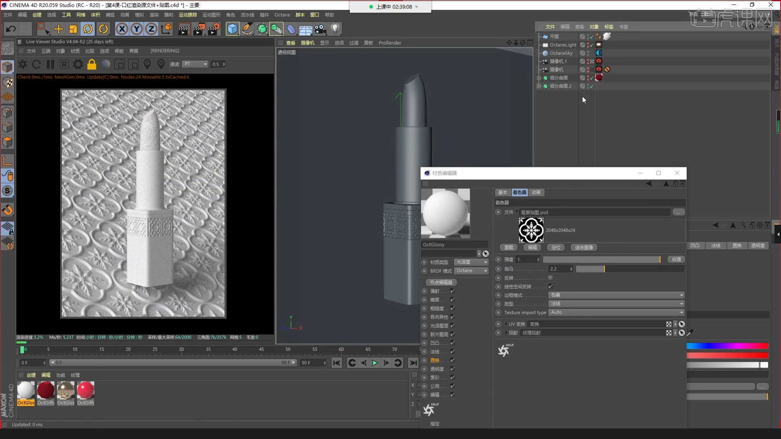
Task: Expand the 细分曲面 object in the tree
Action: click(539, 78)
